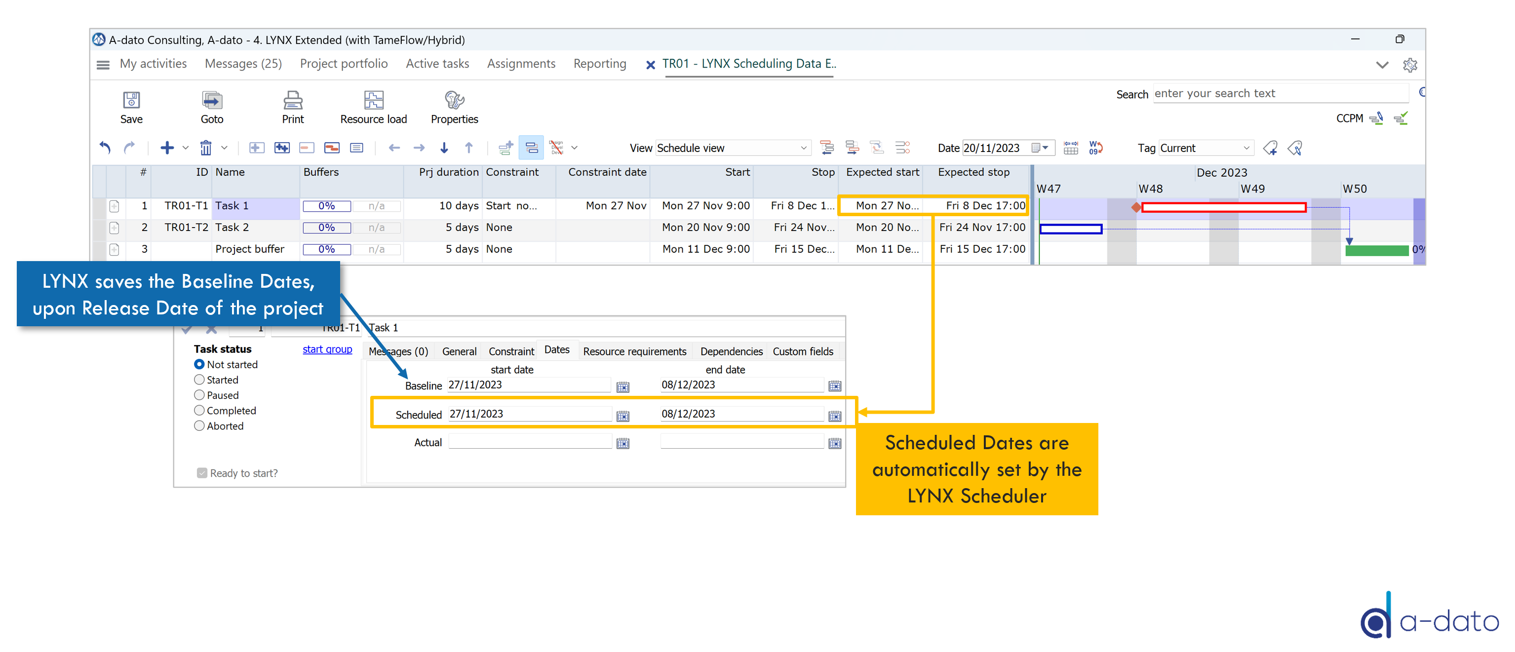Move task down with down arrow

pyautogui.click(x=444, y=148)
